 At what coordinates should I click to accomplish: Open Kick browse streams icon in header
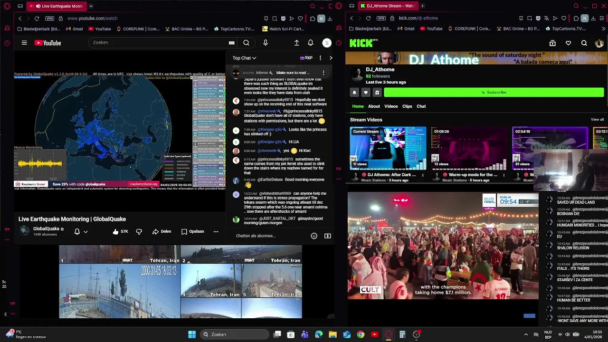552,43
